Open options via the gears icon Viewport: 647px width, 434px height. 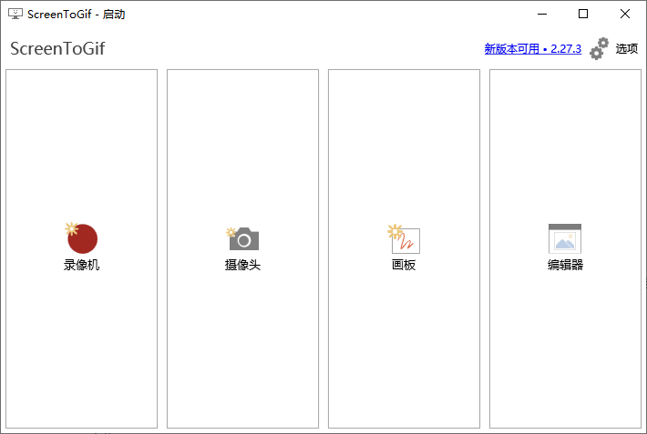tap(599, 49)
